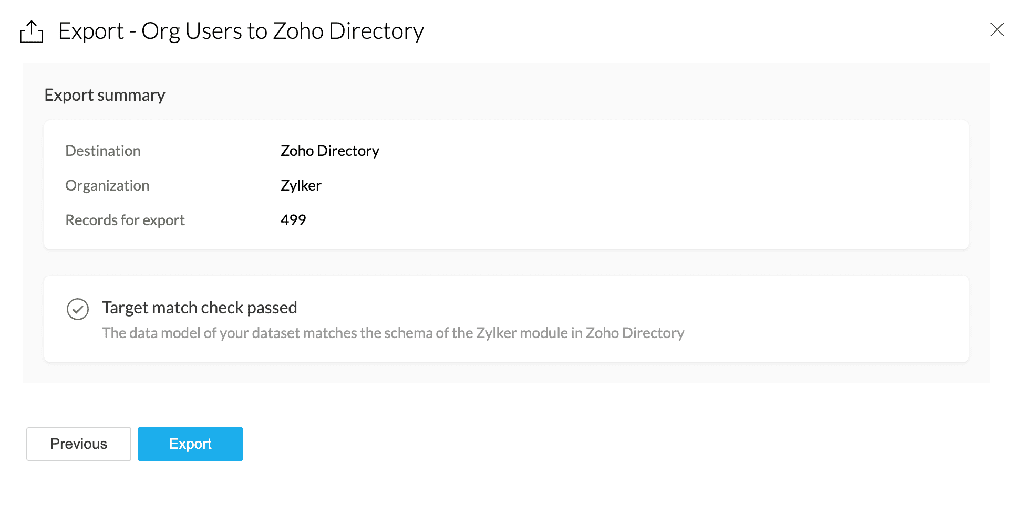Click 'Zylker module' in the match description
Image resolution: width=1012 pixels, height=505 pixels.
[x=521, y=333]
